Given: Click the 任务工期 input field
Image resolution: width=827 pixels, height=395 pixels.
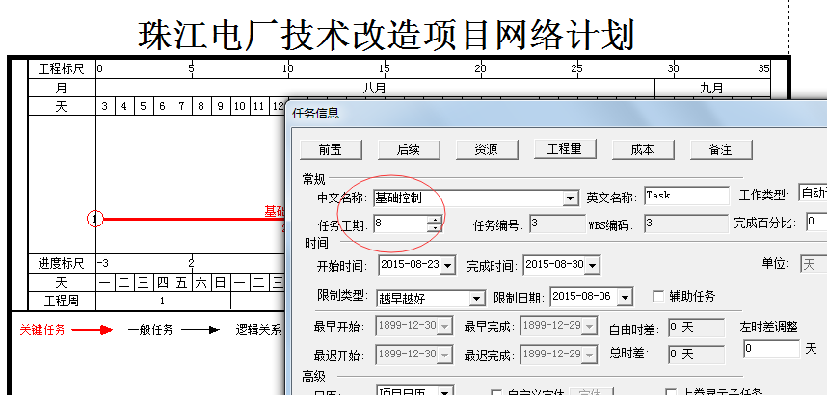Looking at the screenshot, I should coord(400,224).
